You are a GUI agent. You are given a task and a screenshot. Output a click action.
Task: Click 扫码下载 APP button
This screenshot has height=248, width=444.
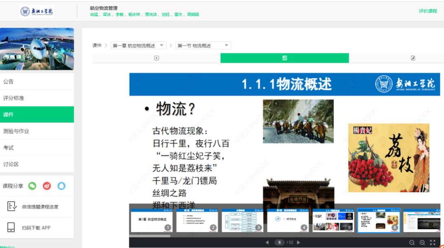coord(37,228)
